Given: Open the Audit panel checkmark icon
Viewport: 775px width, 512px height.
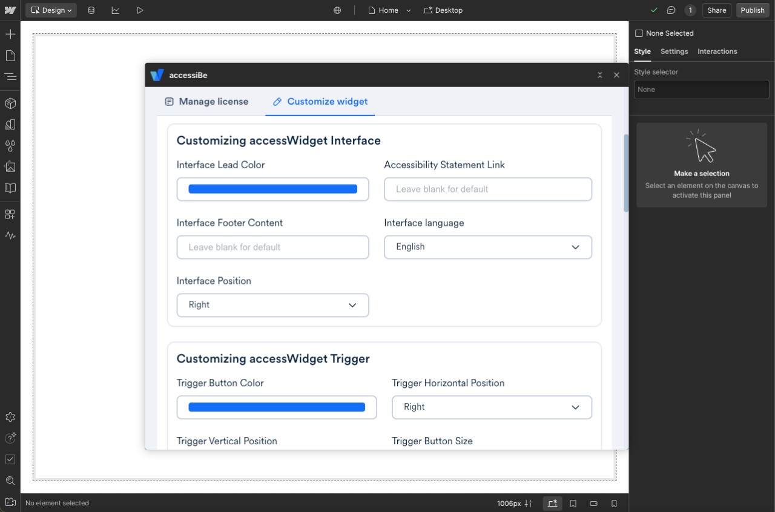Looking at the screenshot, I should tap(10, 459).
